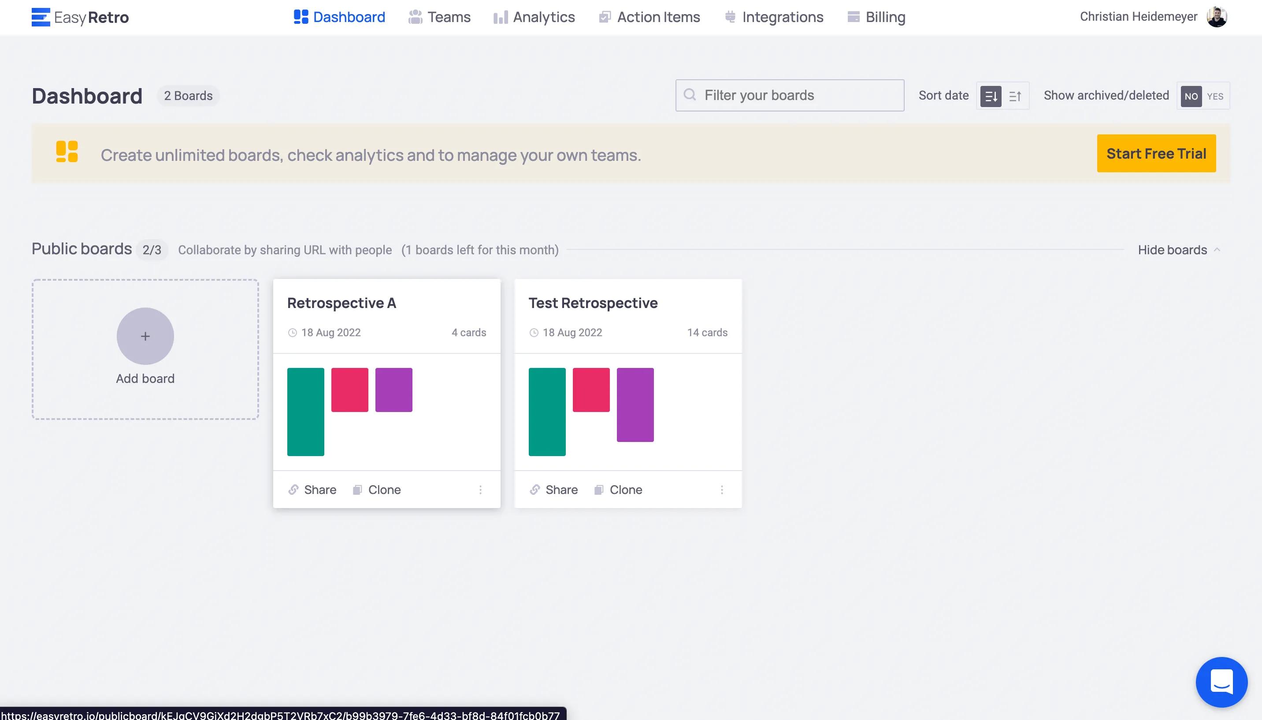Click the purple column swatch in Test Retrospective

click(x=635, y=405)
